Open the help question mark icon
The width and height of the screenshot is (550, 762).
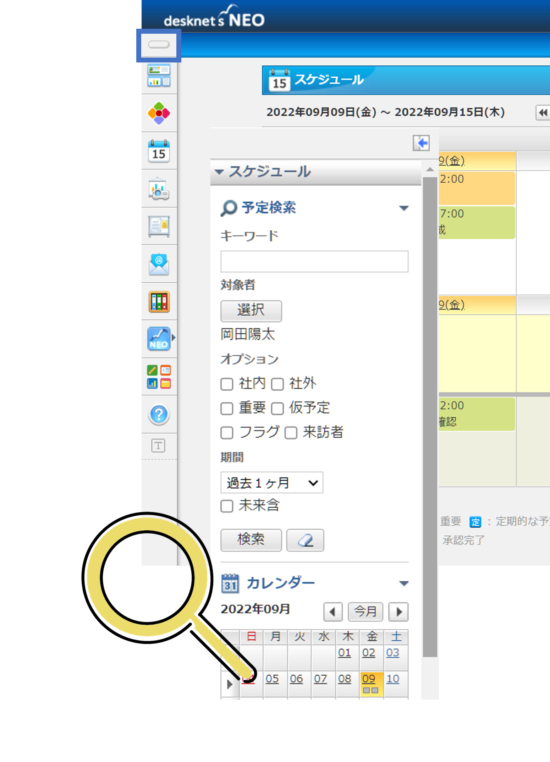pyautogui.click(x=159, y=414)
